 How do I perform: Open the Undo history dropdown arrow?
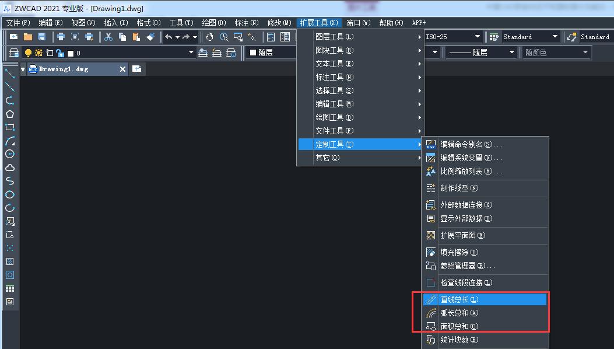(178, 36)
